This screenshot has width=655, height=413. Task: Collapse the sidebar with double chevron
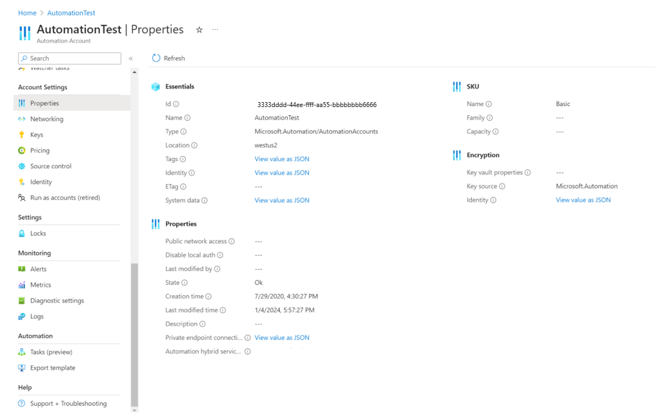[x=131, y=58]
